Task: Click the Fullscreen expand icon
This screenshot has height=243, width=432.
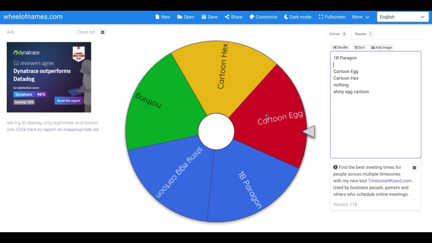Action: [x=321, y=17]
